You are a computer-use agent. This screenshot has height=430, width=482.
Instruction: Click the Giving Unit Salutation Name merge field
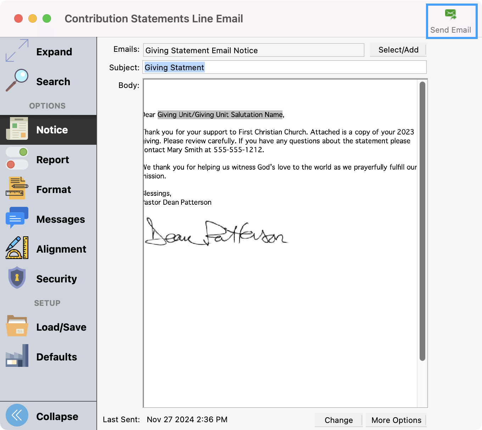pos(220,115)
